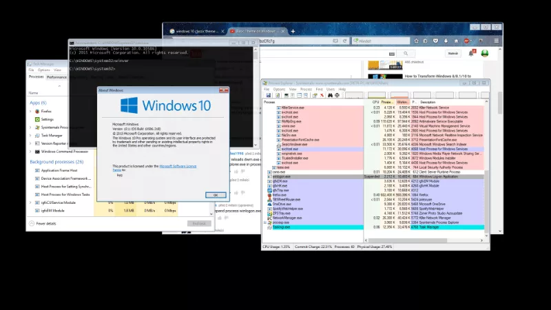Click the Pocket icon in Firefox toolbar
The image size is (551, 310).
435,41
